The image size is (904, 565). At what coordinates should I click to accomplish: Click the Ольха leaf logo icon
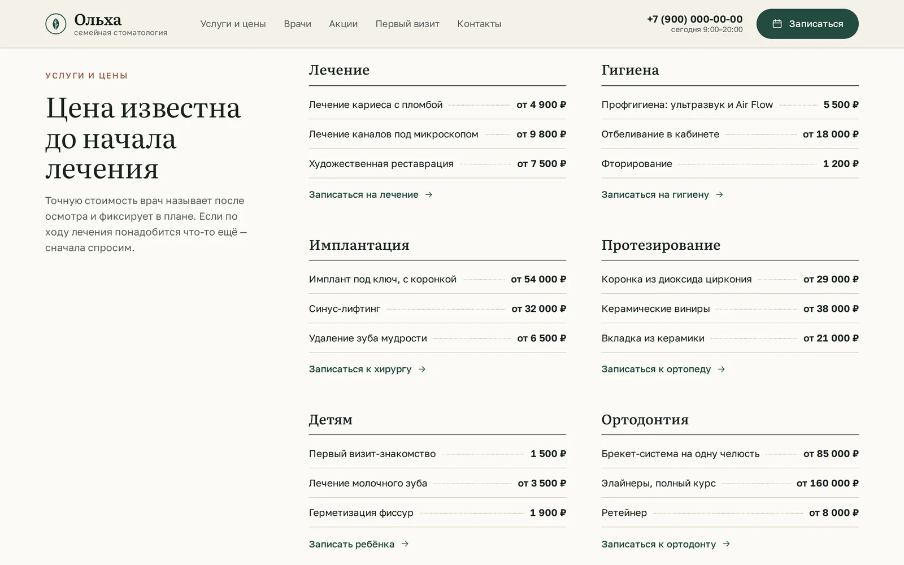tap(55, 24)
